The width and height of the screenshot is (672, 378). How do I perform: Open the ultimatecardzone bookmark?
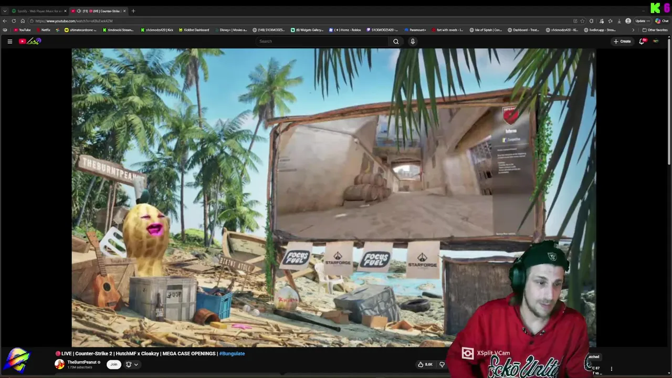(80, 30)
